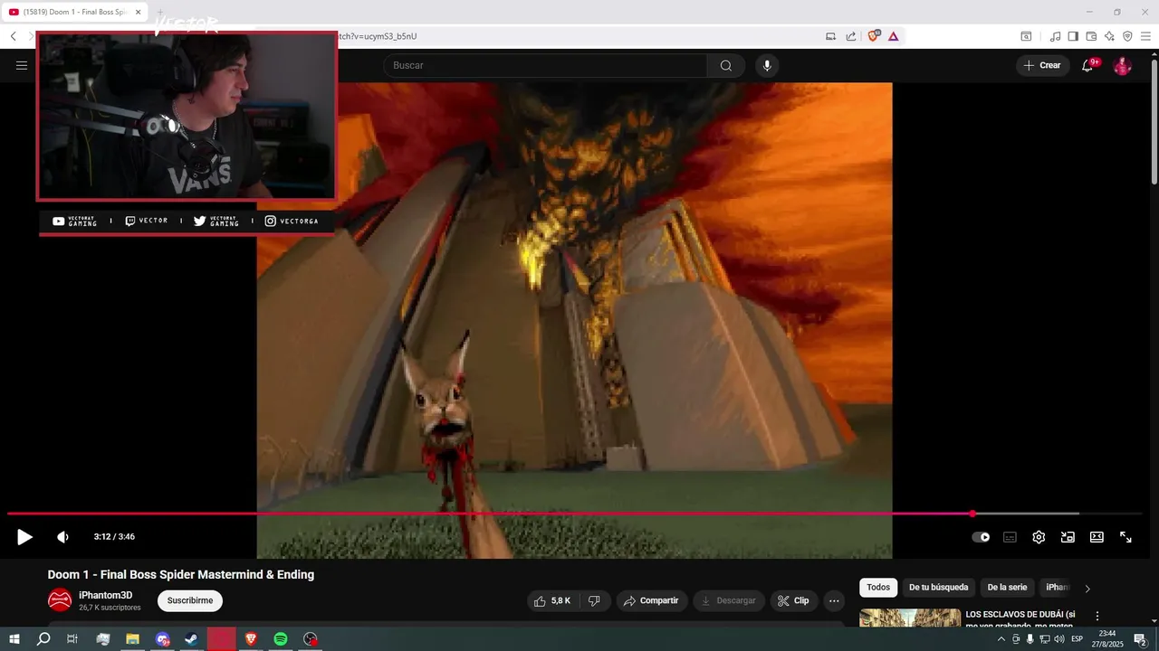The height and width of the screenshot is (651, 1159).
Task: Mute the video with the speaker icon
Action: click(x=62, y=537)
